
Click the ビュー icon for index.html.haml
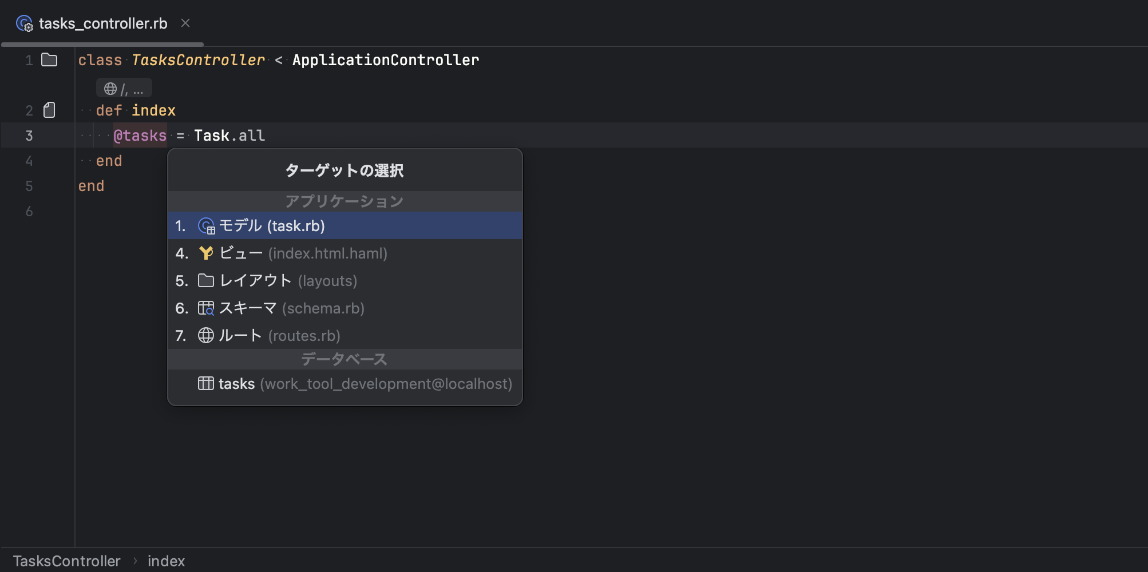[x=205, y=253]
